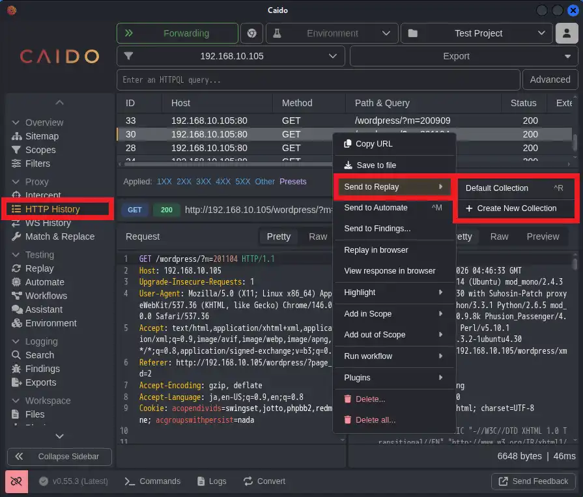This screenshot has width=583, height=497.
Task: Click the Chrome browser icon button
Action: click(251, 33)
